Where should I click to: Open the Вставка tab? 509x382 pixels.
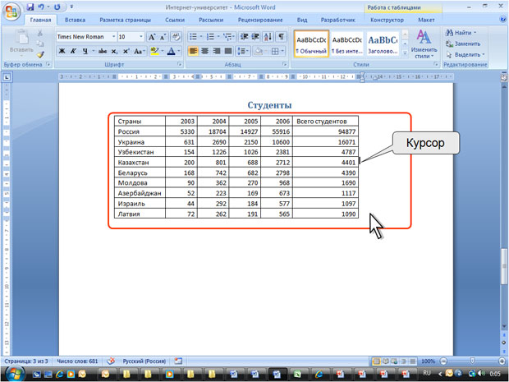click(75, 20)
